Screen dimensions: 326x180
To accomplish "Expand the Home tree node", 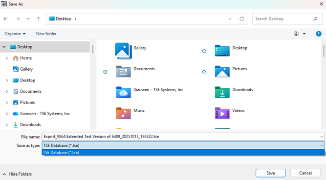I will [x=7, y=58].
